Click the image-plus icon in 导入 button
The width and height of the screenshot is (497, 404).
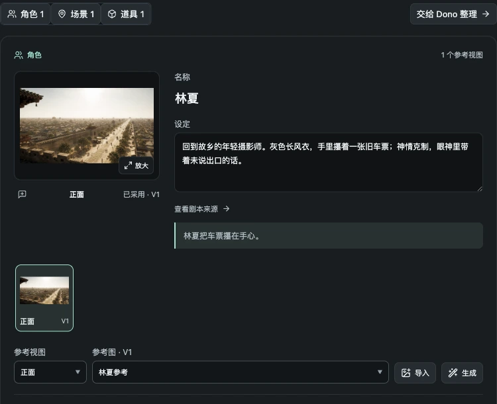[x=406, y=373]
